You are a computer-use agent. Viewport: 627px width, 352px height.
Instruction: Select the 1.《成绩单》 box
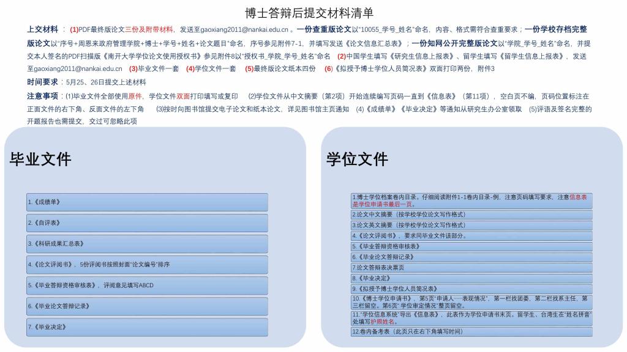pos(146,202)
